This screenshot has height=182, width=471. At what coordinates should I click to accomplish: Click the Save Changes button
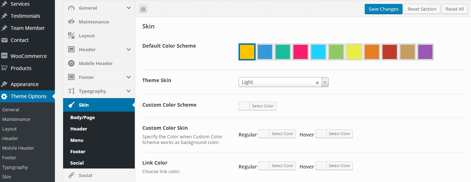click(x=383, y=9)
